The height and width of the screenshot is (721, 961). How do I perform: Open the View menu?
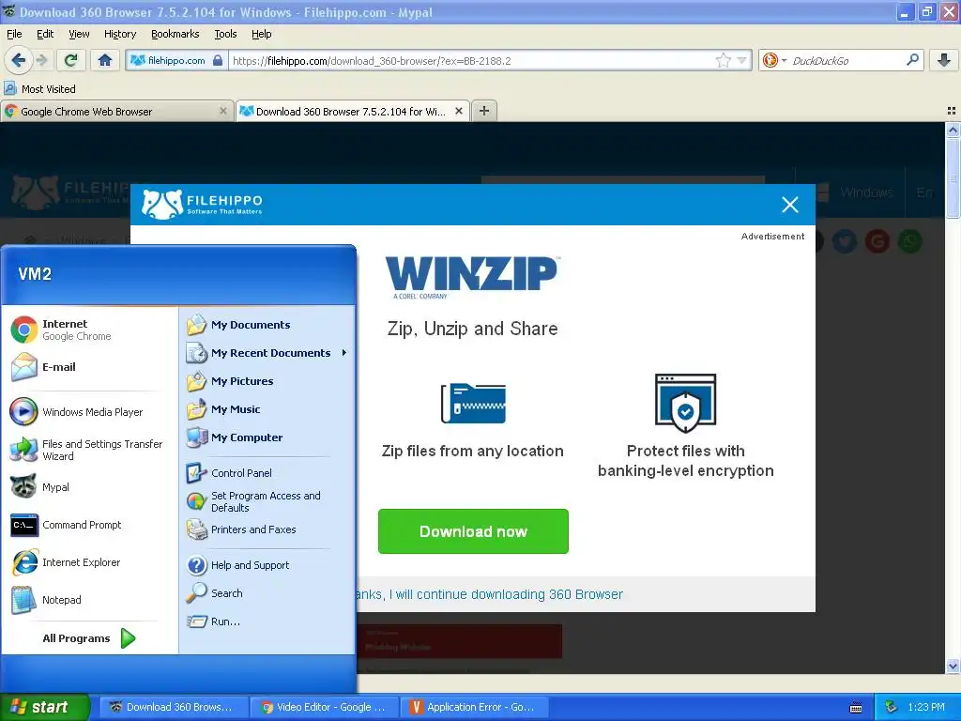click(79, 34)
